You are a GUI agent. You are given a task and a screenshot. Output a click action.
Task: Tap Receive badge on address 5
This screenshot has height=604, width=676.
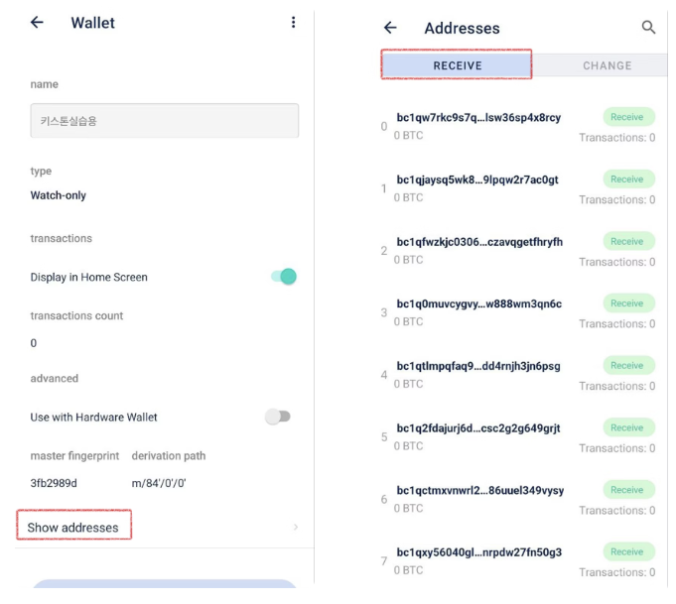coord(627,427)
